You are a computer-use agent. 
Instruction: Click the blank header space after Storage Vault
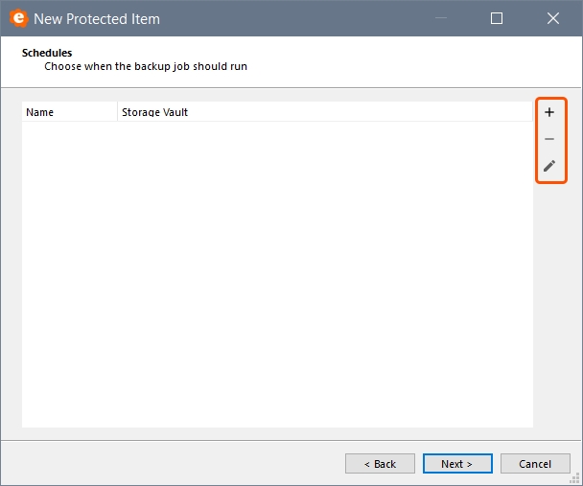point(360,112)
